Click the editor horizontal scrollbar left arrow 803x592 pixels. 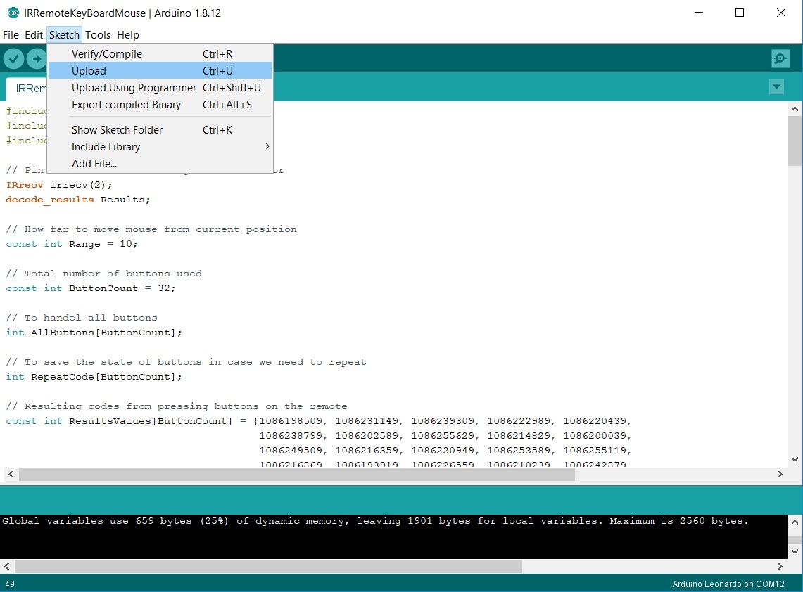(x=11, y=475)
